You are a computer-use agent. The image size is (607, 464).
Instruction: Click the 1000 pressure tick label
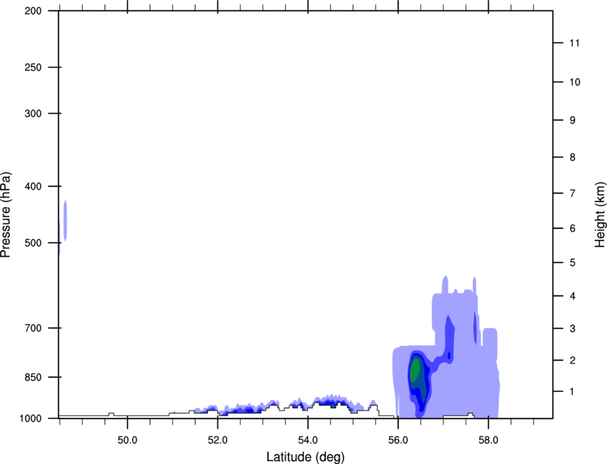click(x=30, y=418)
